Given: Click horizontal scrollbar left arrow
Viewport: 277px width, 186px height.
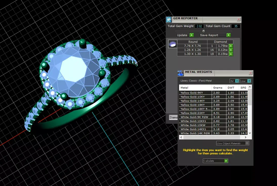Looking at the screenshot, I should click(181, 137).
